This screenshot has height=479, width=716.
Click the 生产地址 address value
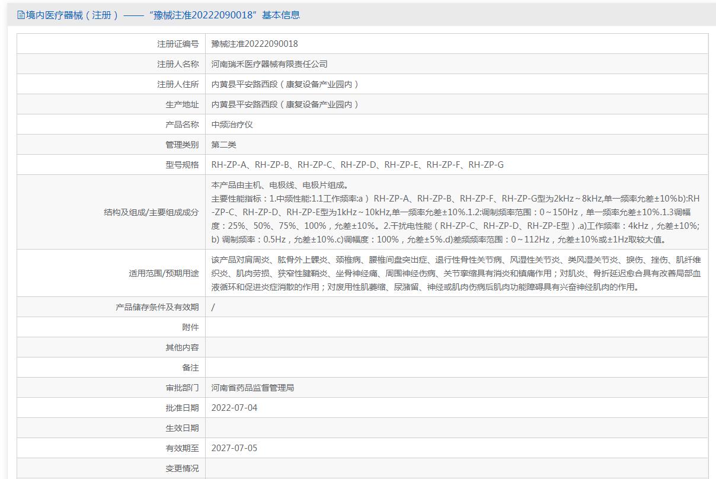tap(285, 104)
